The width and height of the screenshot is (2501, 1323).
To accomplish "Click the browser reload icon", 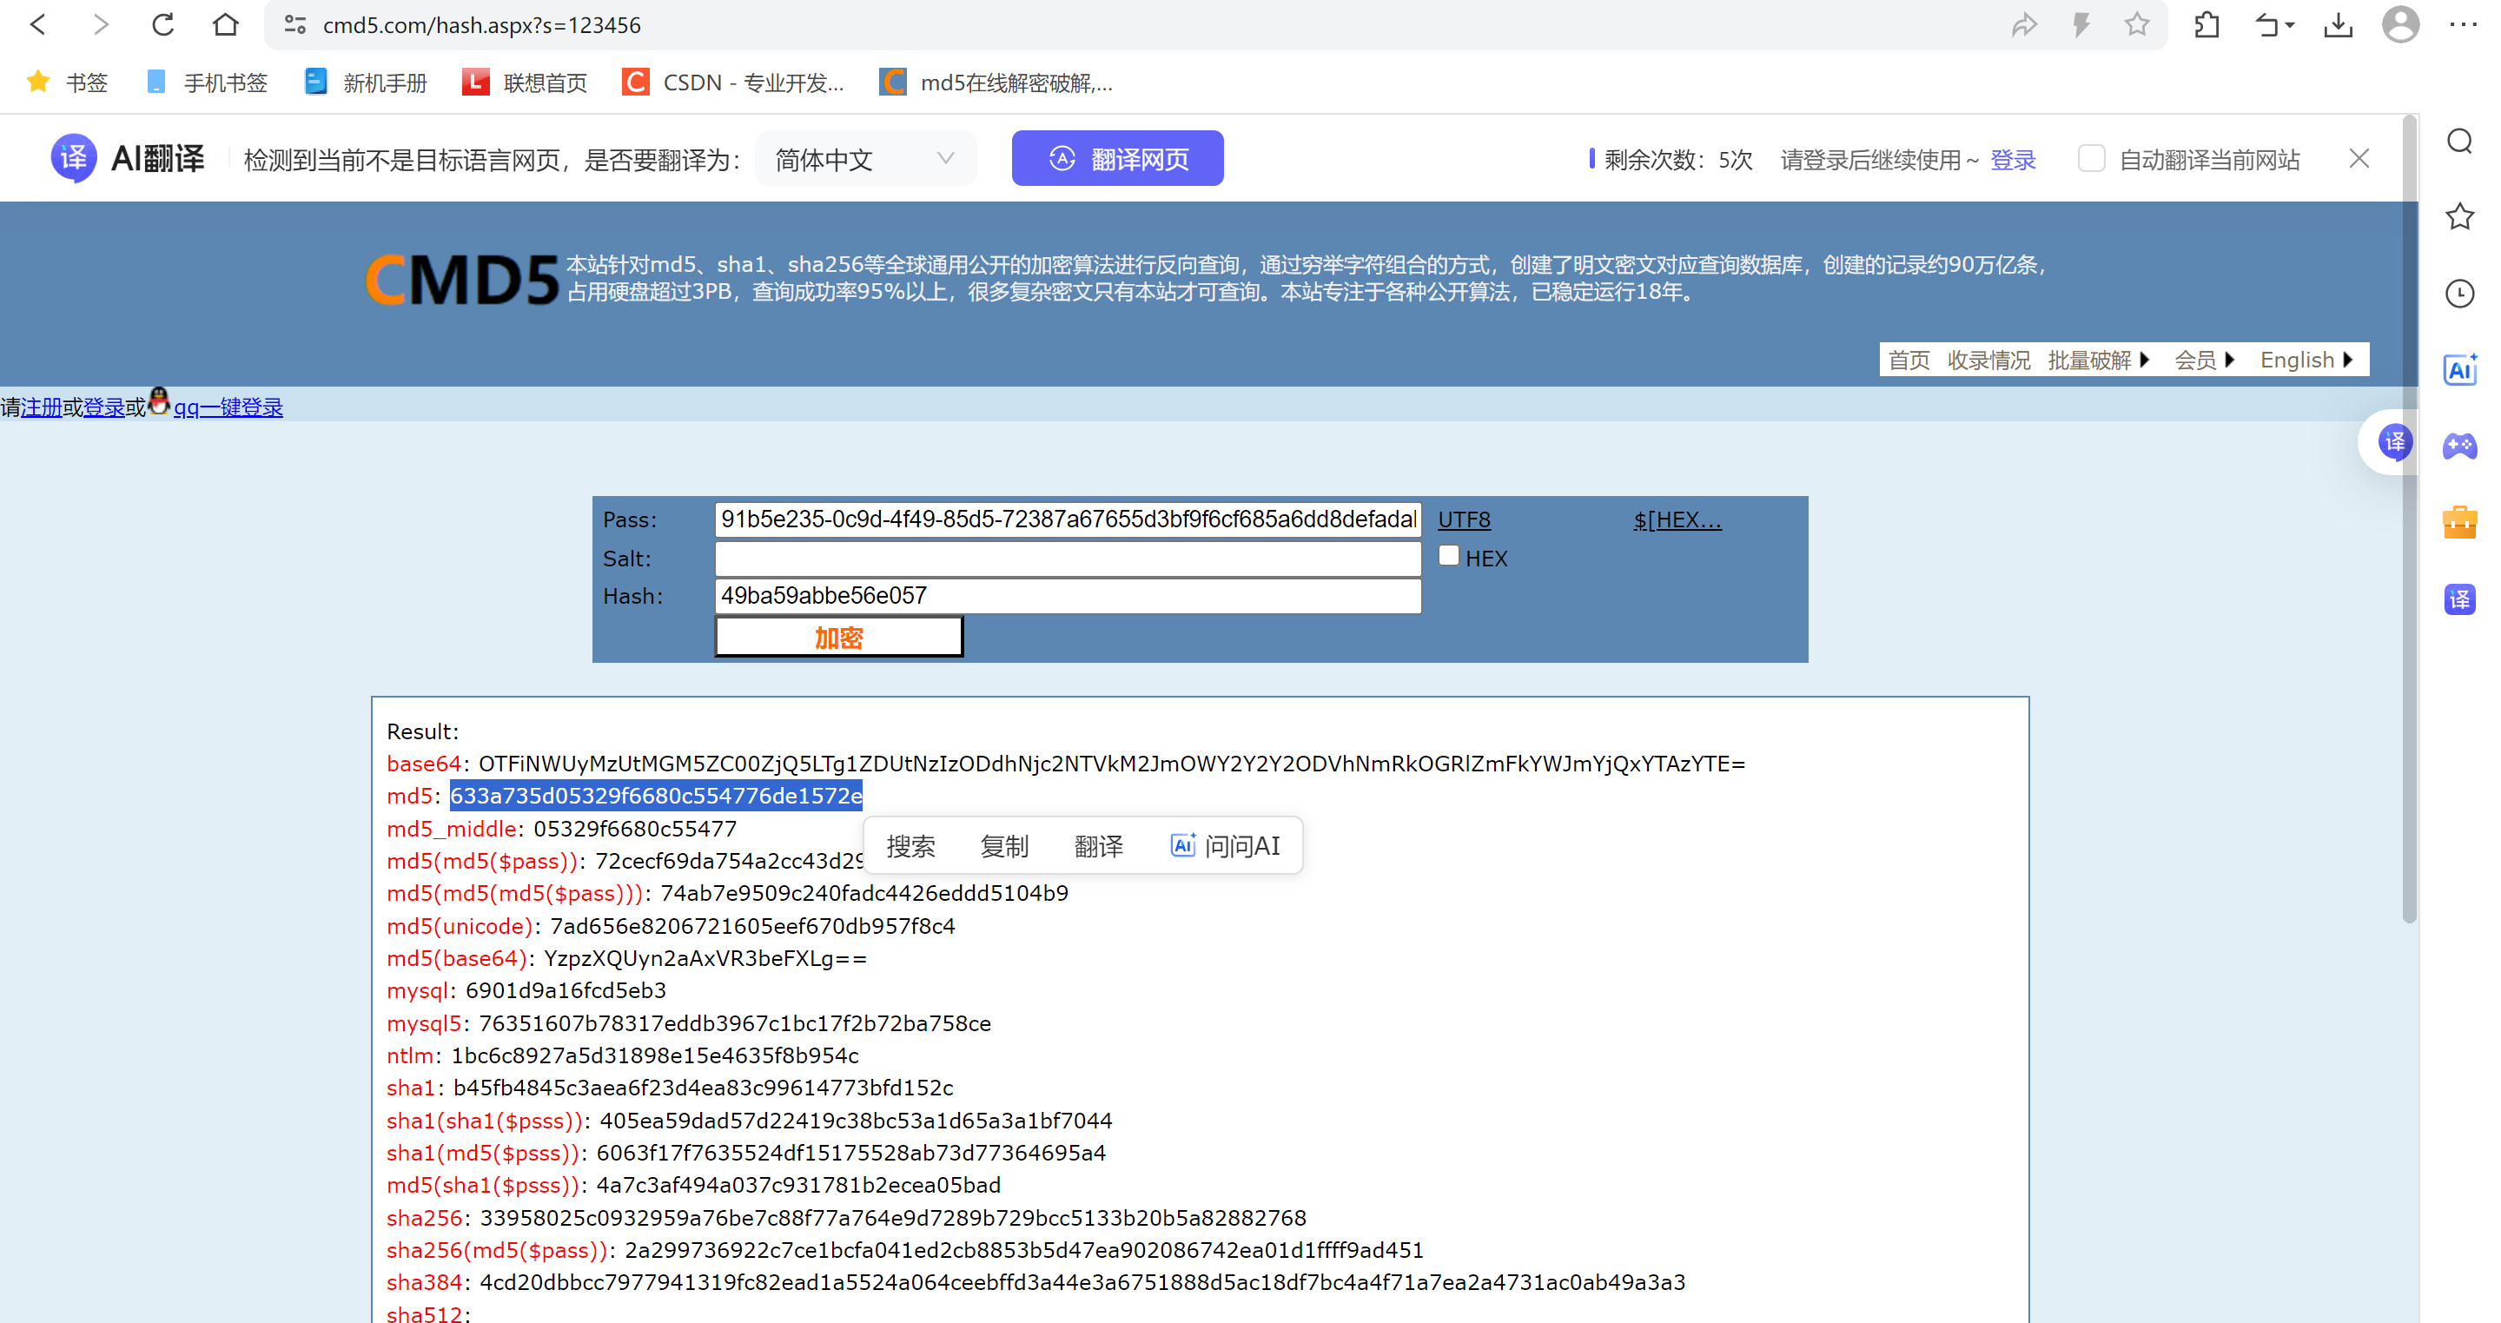I will (162, 25).
